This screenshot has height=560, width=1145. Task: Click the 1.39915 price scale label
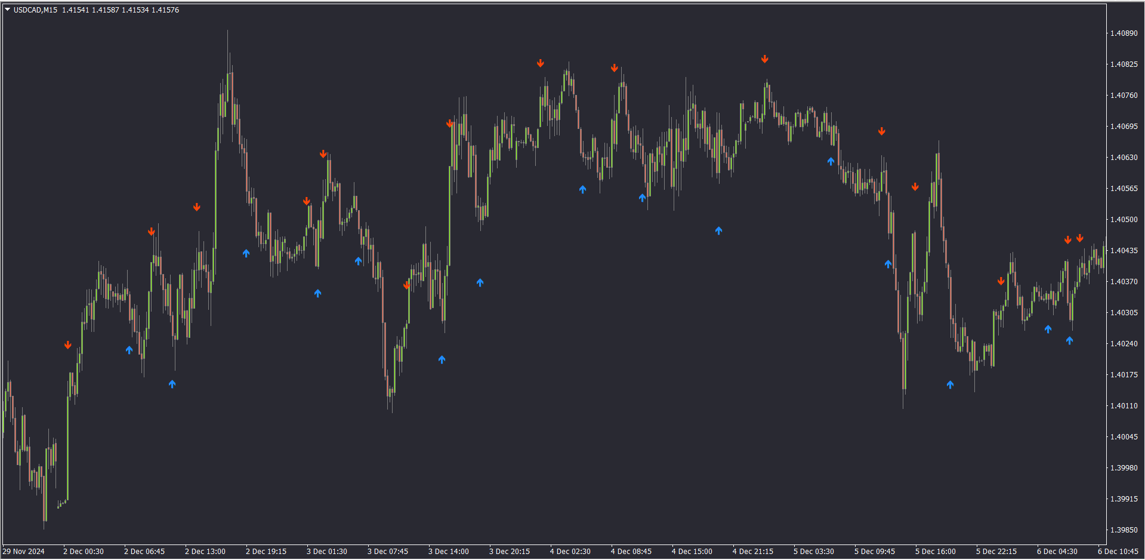click(x=1124, y=499)
